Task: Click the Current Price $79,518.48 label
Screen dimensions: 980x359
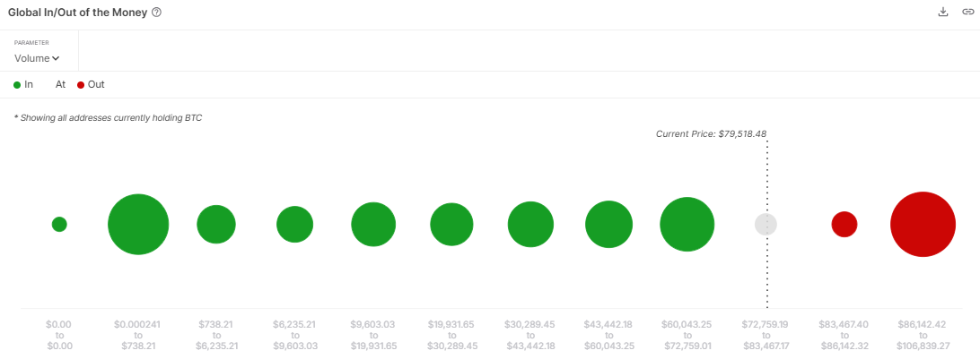Action: coord(711,133)
